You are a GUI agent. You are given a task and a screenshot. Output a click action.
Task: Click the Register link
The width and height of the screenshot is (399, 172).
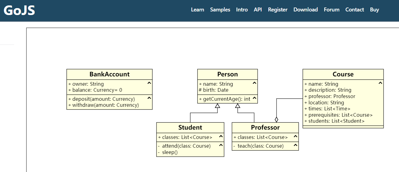coord(278,10)
